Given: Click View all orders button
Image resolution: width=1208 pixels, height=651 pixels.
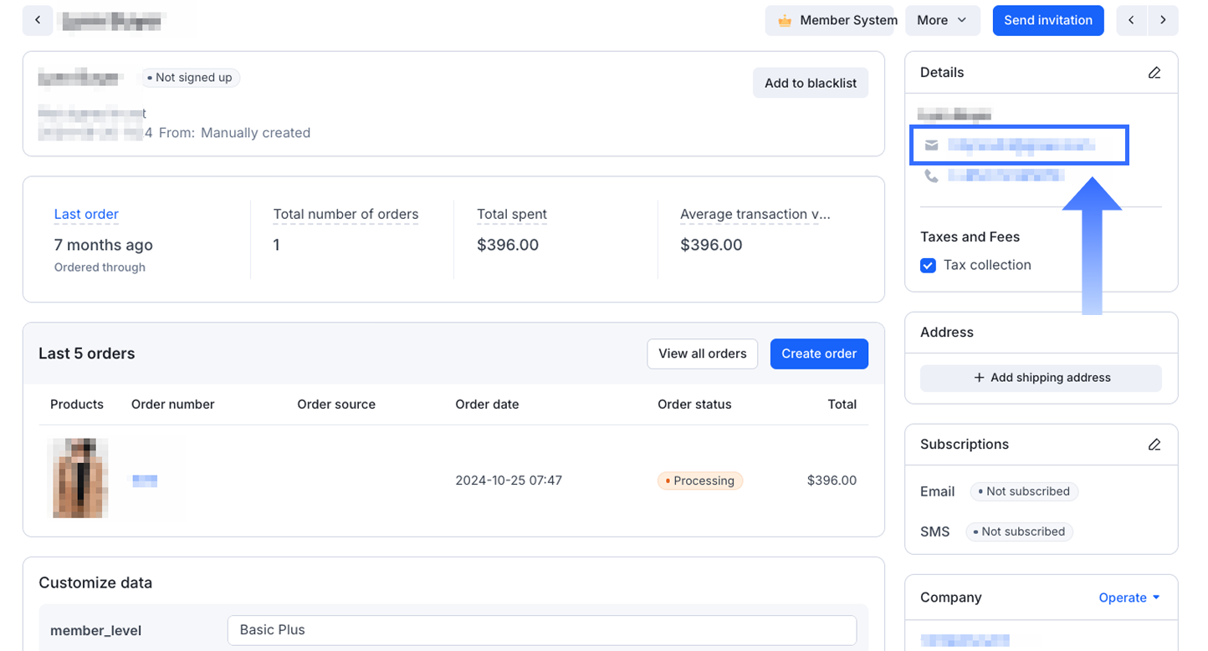Looking at the screenshot, I should [x=702, y=353].
